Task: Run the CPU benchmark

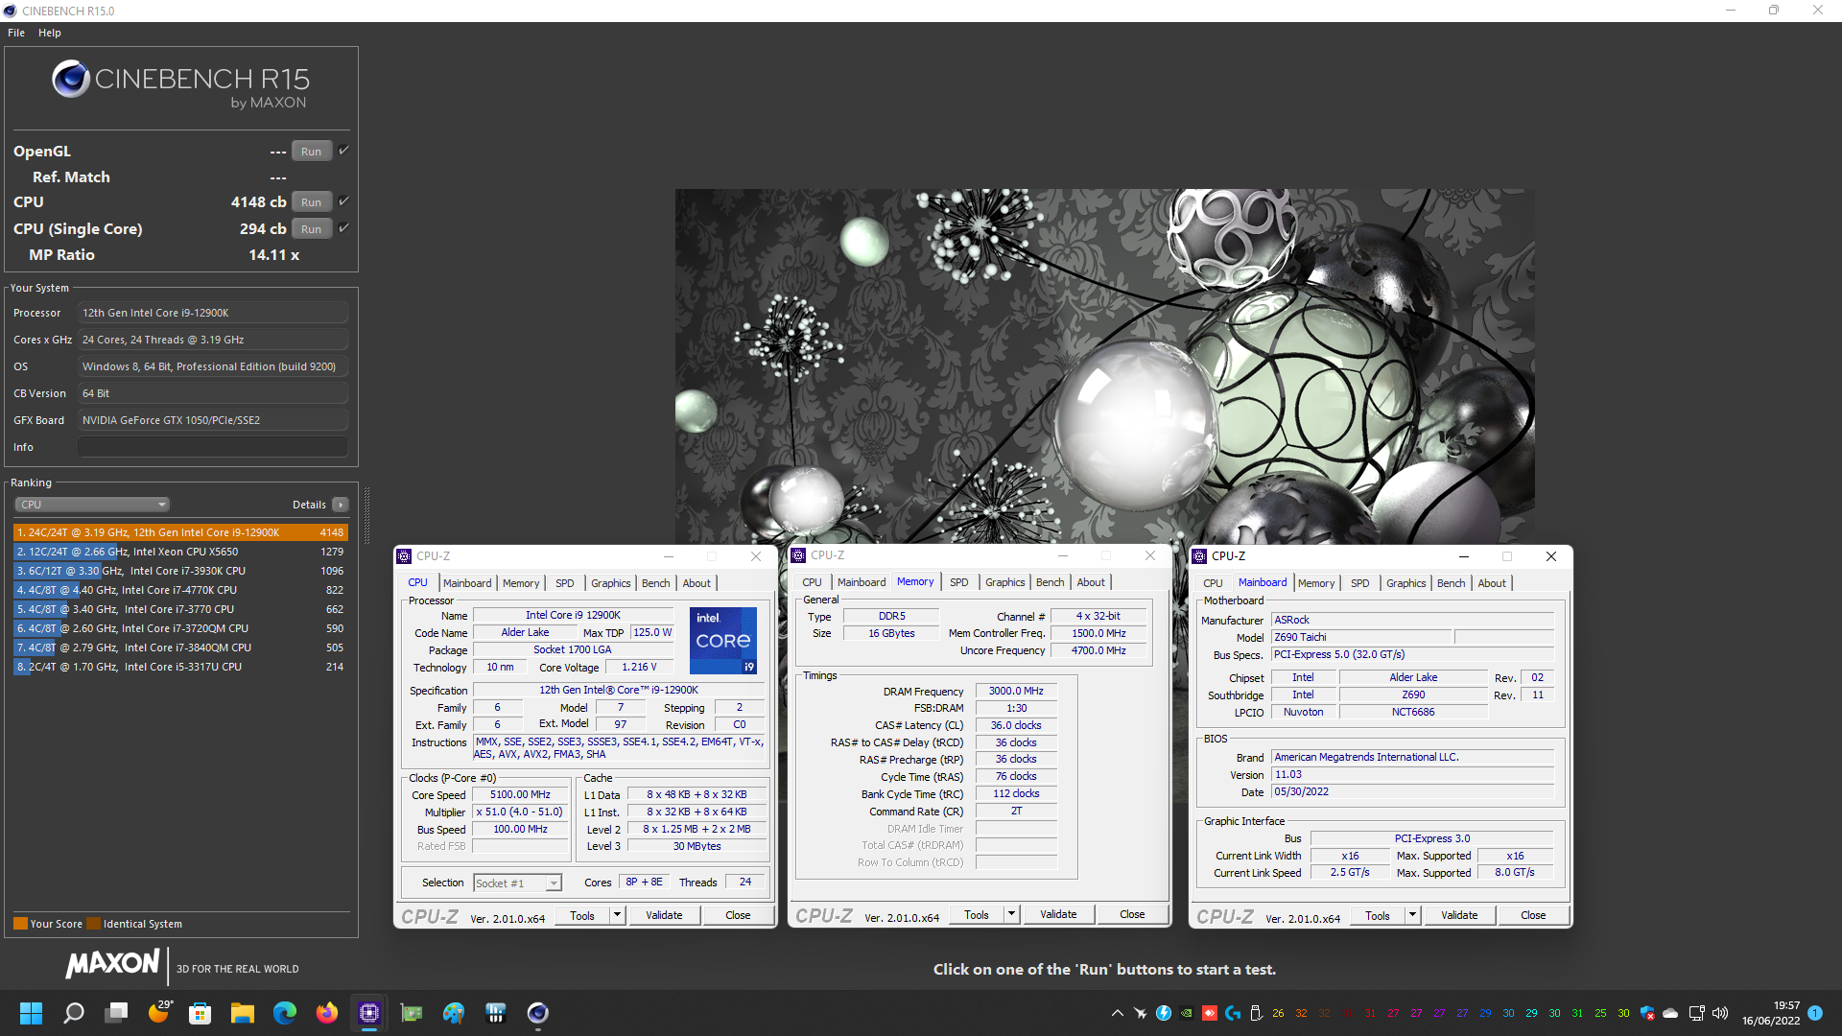Action: click(x=312, y=202)
